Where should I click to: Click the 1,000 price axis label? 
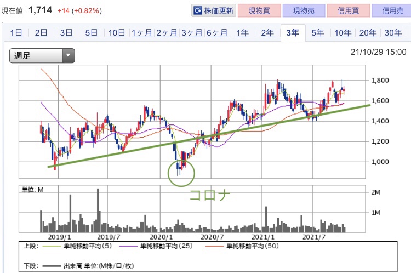380,162
